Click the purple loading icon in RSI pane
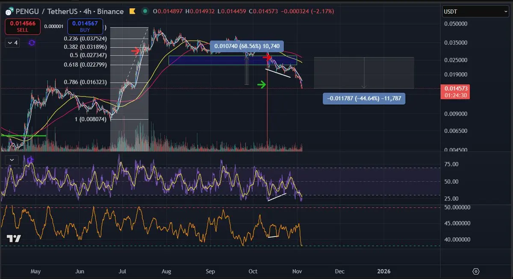The width and height of the screenshot is (513, 279). coord(30,160)
